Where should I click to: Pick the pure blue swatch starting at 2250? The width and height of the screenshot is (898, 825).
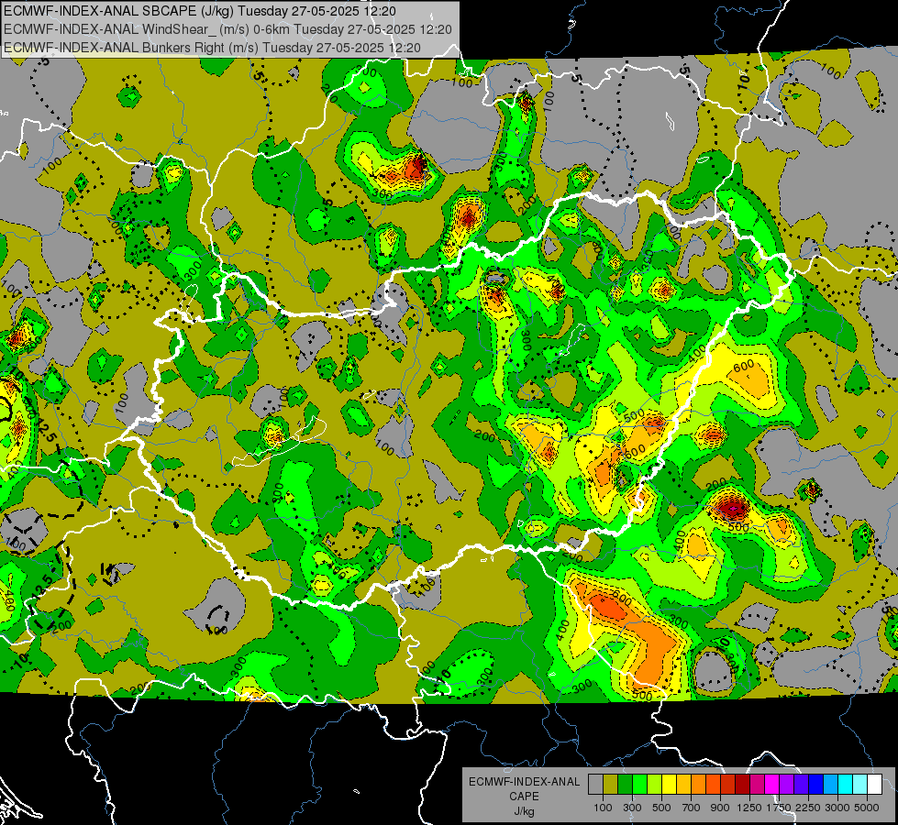[x=816, y=784]
